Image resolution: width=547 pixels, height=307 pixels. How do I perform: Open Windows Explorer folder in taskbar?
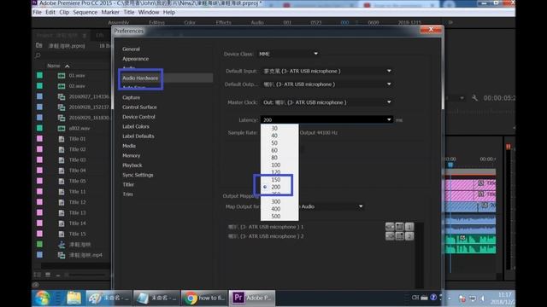(74, 298)
